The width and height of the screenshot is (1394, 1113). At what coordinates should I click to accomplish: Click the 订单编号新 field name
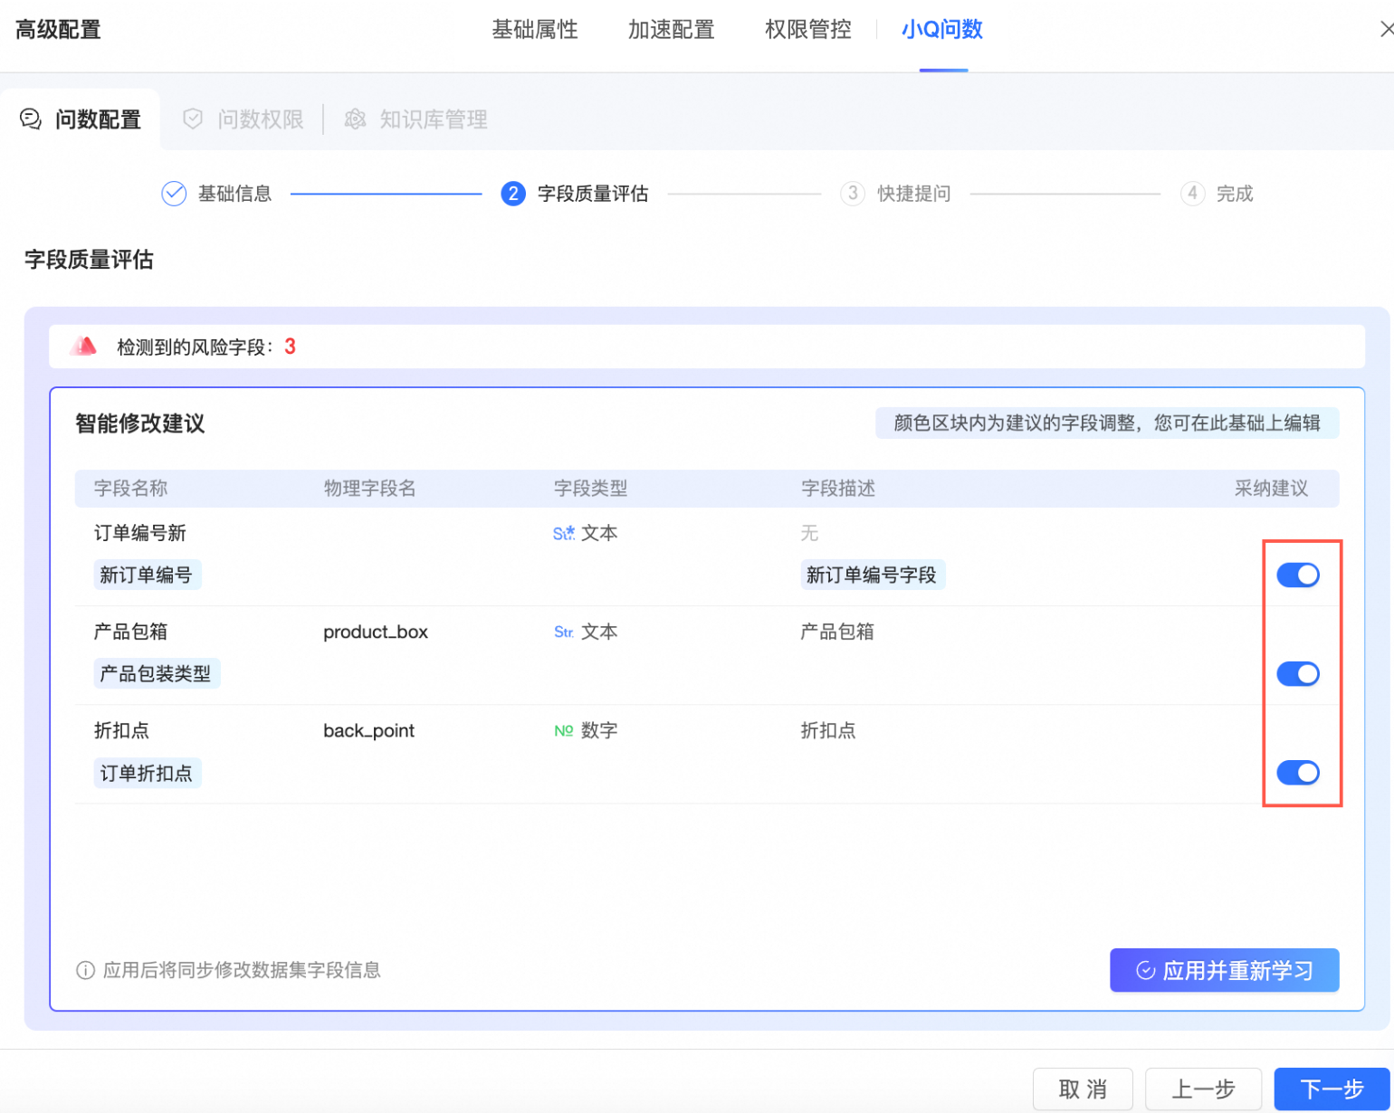(140, 533)
